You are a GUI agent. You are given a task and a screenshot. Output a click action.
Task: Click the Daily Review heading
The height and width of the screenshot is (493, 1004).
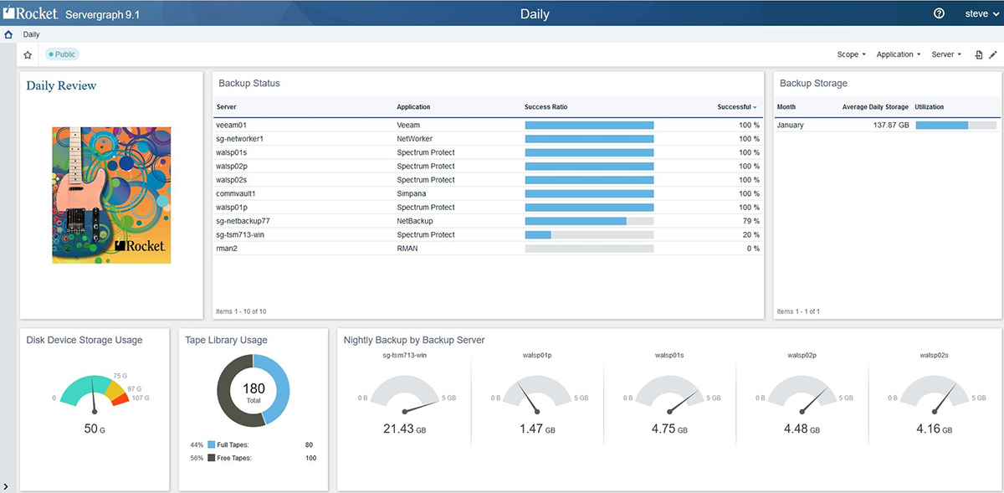pyautogui.click(x=61, y=85)
